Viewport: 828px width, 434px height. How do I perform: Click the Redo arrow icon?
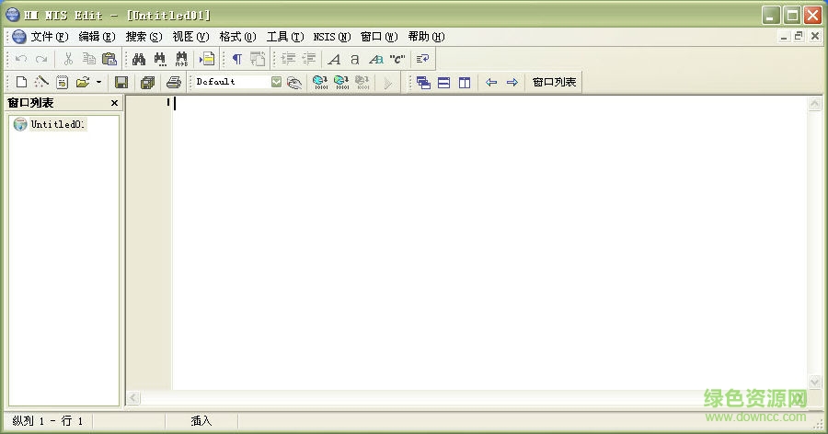pos(41,59)
